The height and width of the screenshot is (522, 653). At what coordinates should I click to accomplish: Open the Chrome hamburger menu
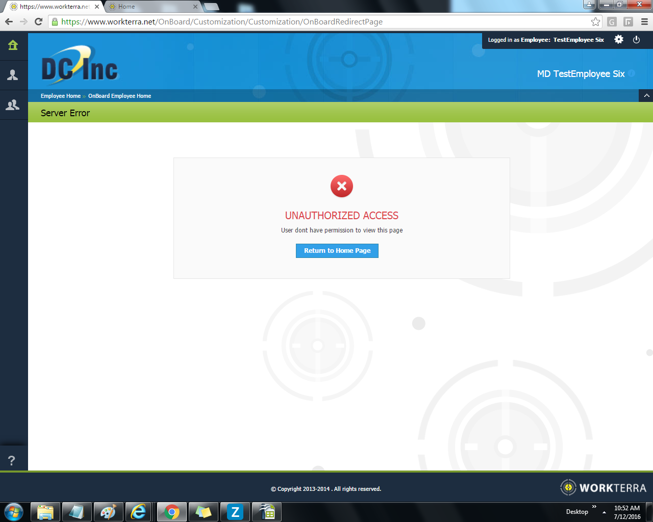click(x=645, y=21)
